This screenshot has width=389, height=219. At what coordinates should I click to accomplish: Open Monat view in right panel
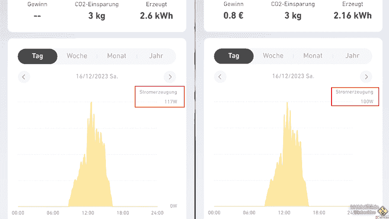coord(313,56)
